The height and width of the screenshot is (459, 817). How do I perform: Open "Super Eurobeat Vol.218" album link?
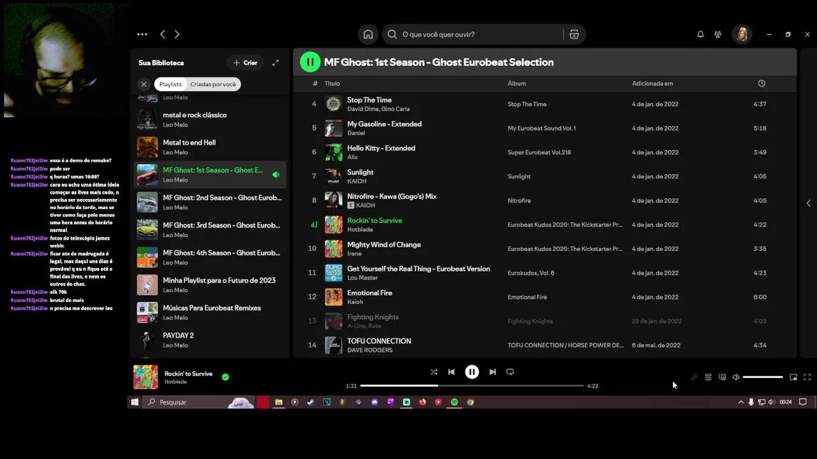click(x=539, y=152)
